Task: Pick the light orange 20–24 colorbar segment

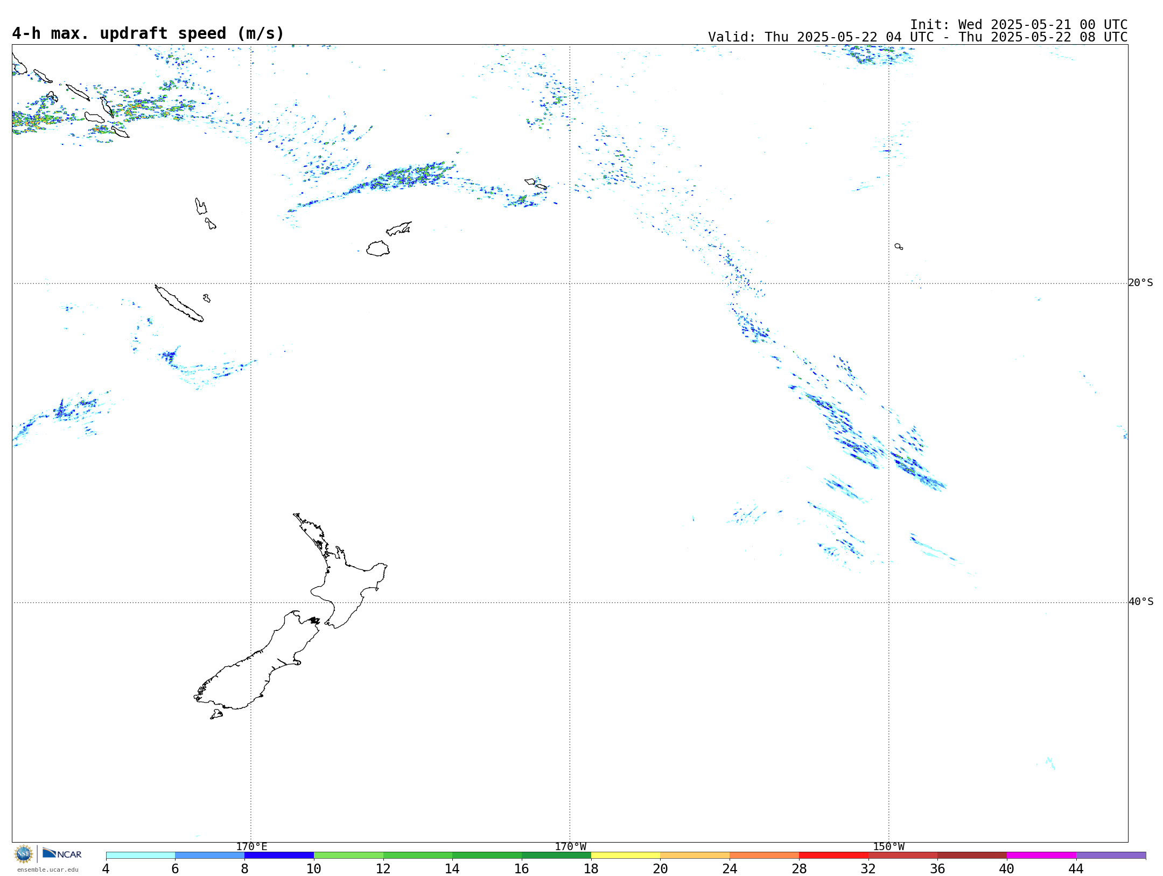Action: 695,856
